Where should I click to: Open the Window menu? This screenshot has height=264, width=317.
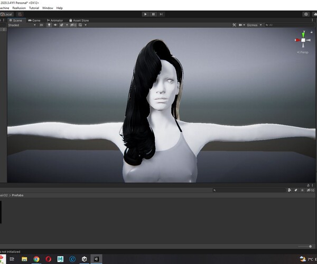48,8
